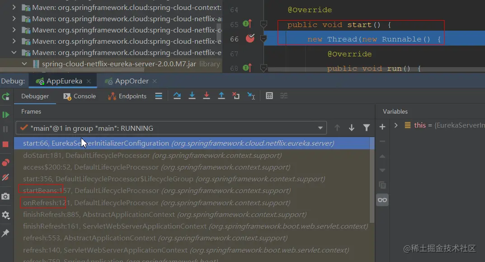
Task: Click the Frames list vertical scrollbar
Action: (372, 180)
